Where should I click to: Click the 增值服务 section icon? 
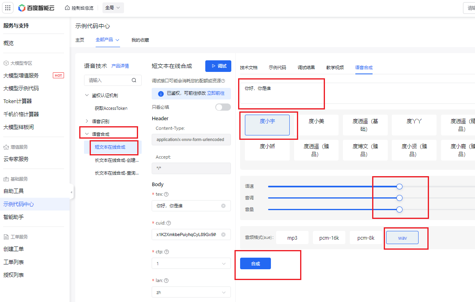(x=6, y=147)
